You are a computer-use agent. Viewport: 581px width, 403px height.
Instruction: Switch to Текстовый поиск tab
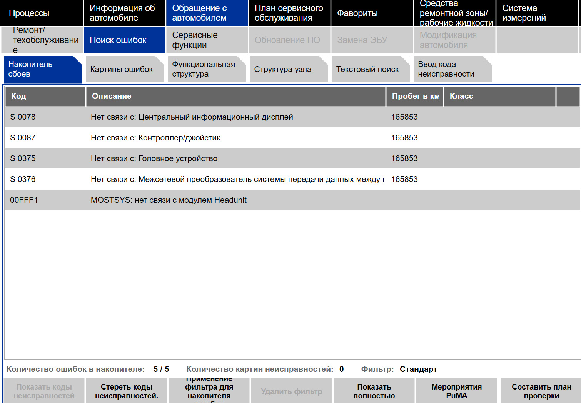coord(371,69)
